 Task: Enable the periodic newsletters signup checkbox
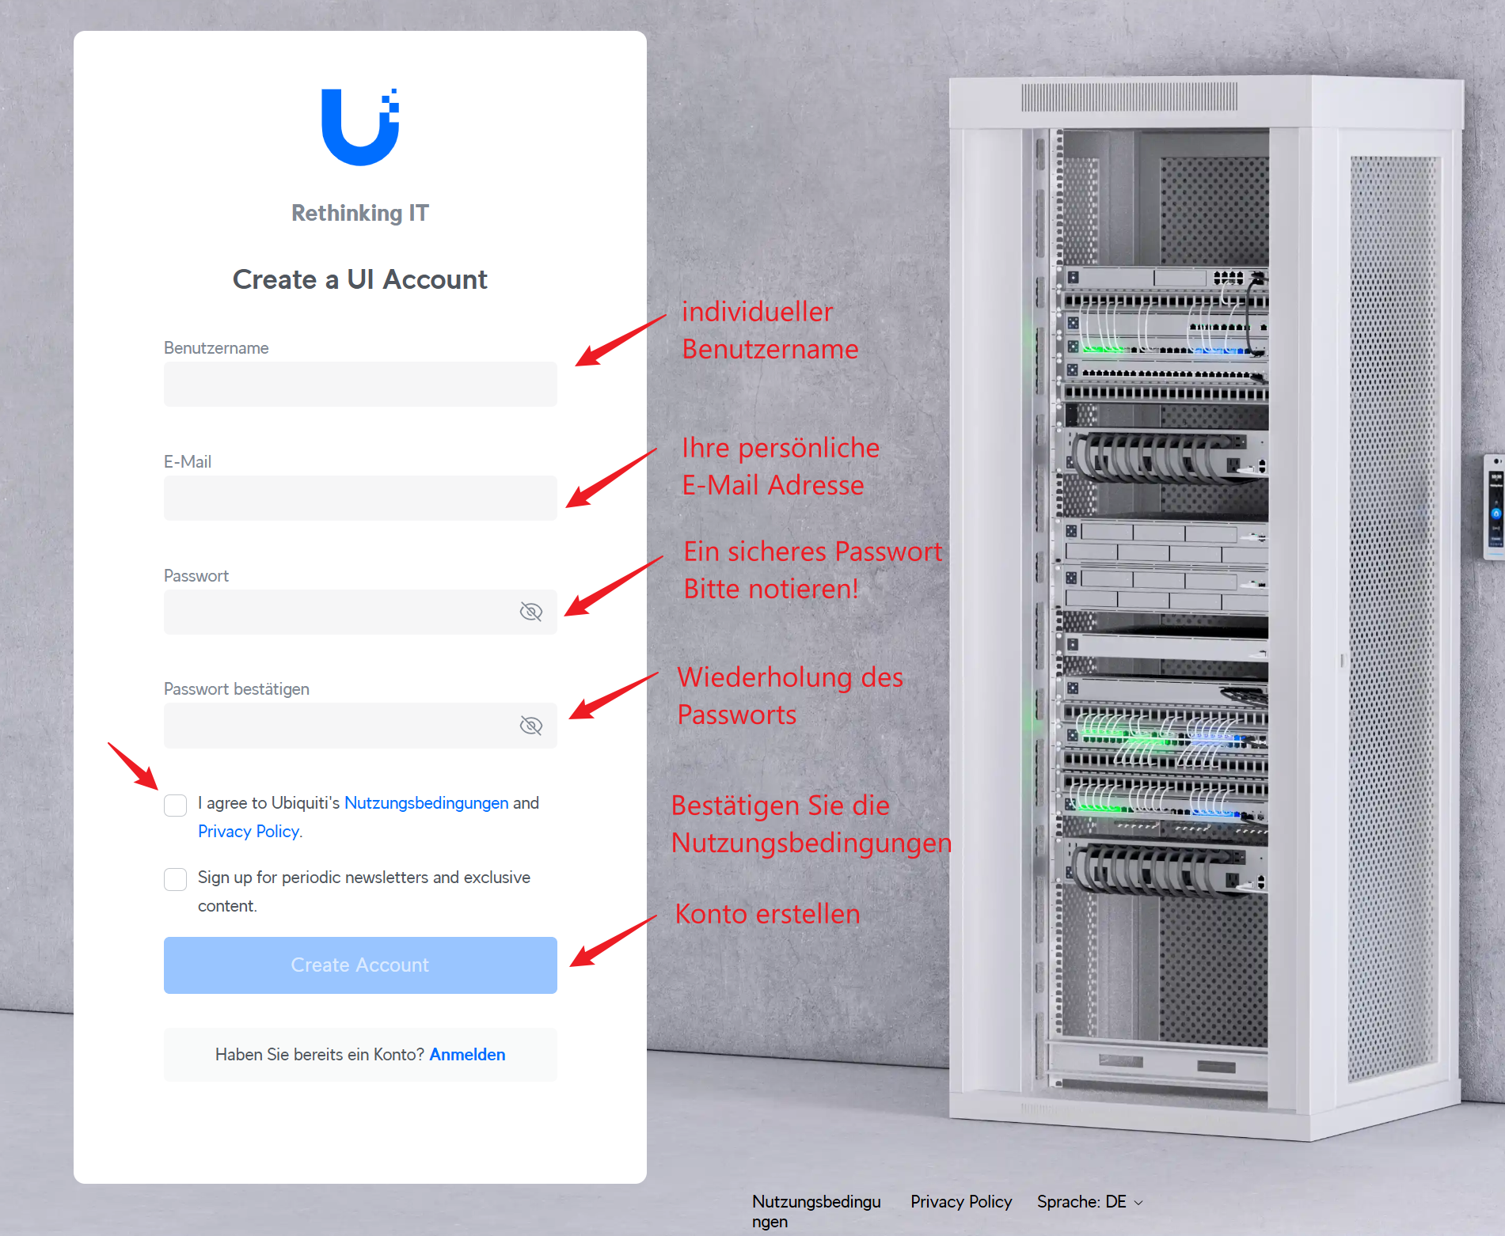click(x=176, y=879)
